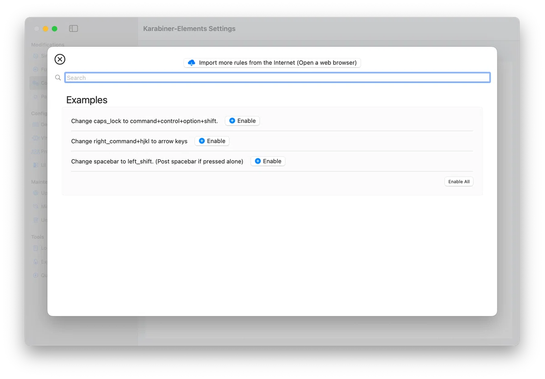Enable spacebar to left_shift rule
The height and width of the screenshot is (379, 545).
(x=268, y=161)
